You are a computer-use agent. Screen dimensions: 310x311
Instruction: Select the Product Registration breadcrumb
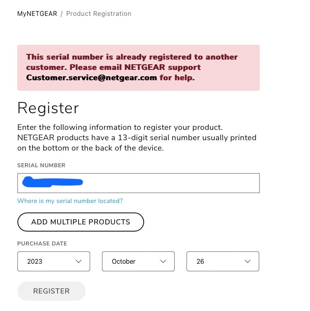tap(98, 14)
